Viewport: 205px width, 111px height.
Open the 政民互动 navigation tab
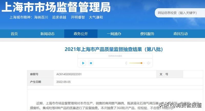[x=181, y=34]
